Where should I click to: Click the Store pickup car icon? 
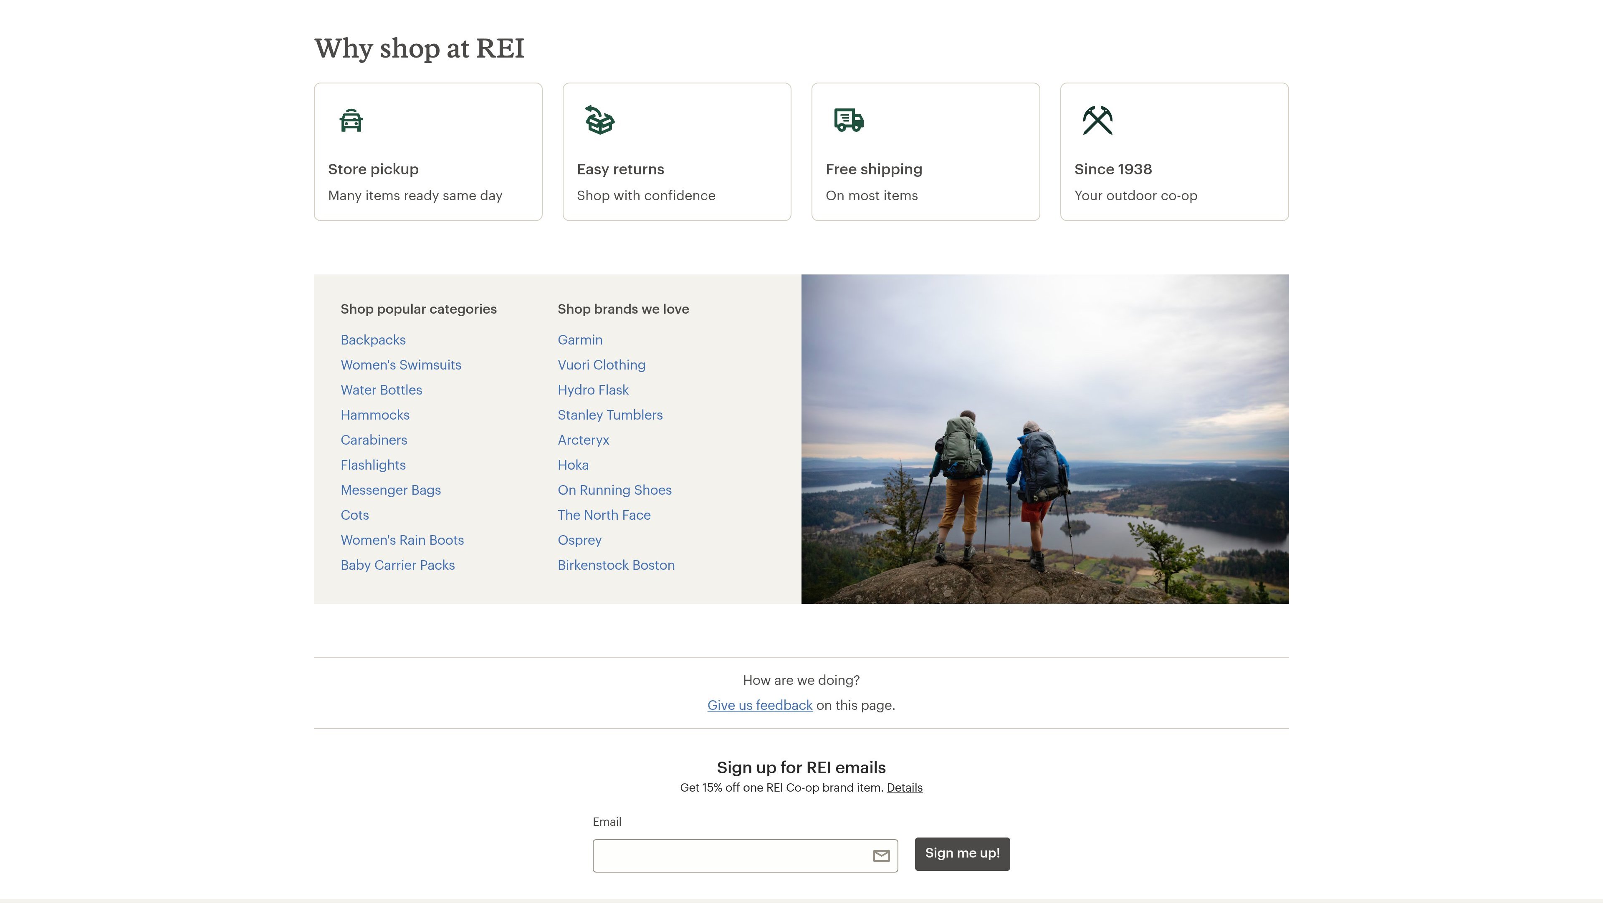pos(351,120)
